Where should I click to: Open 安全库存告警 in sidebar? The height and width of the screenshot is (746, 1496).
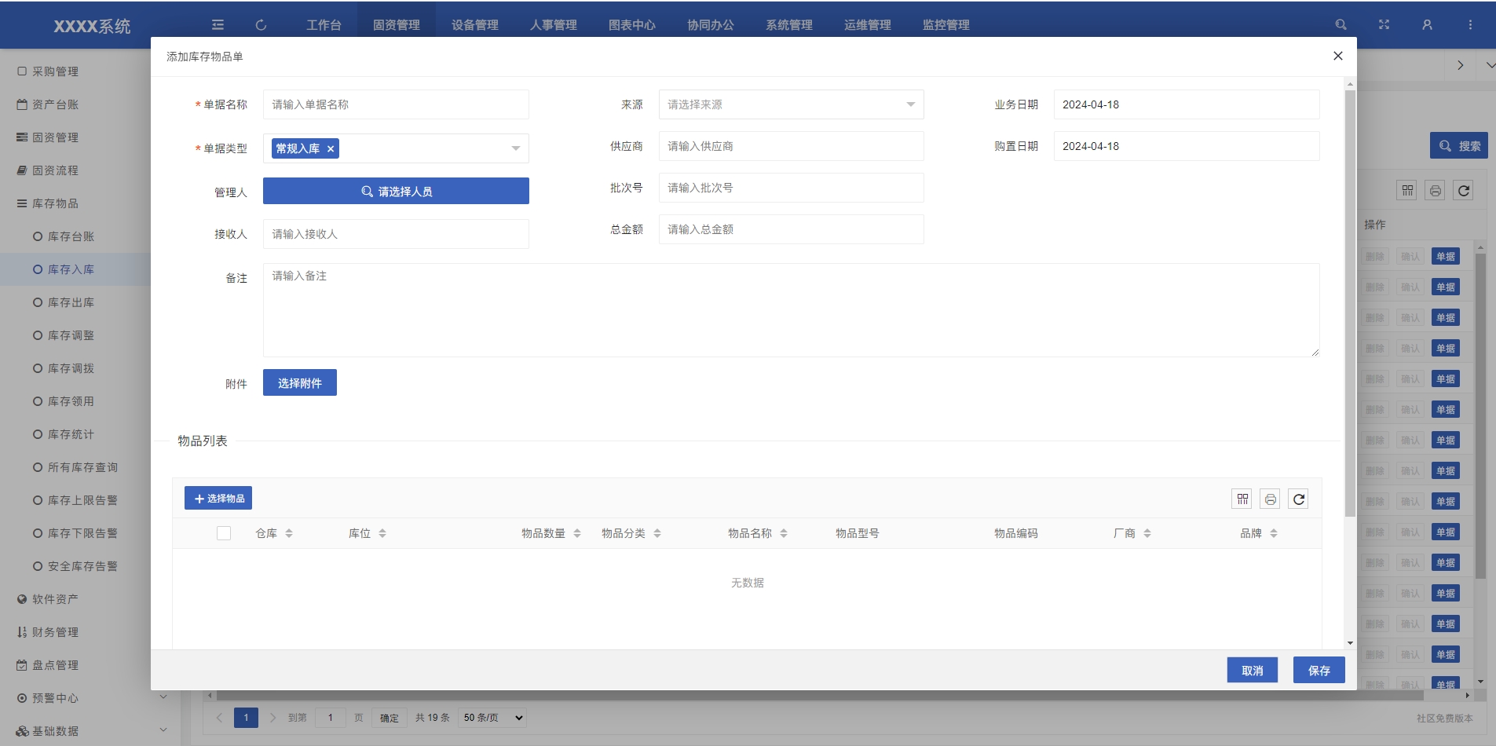82,566
